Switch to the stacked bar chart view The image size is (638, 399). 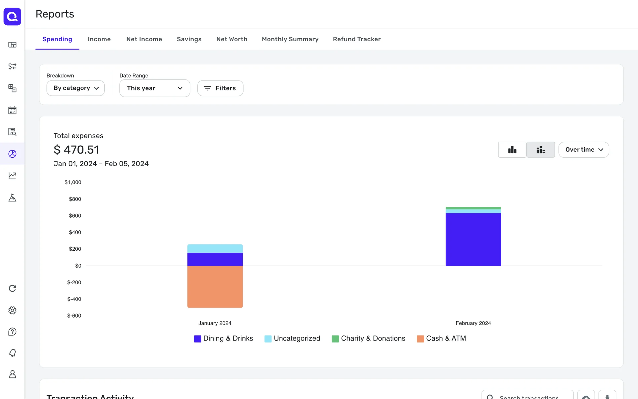pyautogui.click(x=540, y=150)
